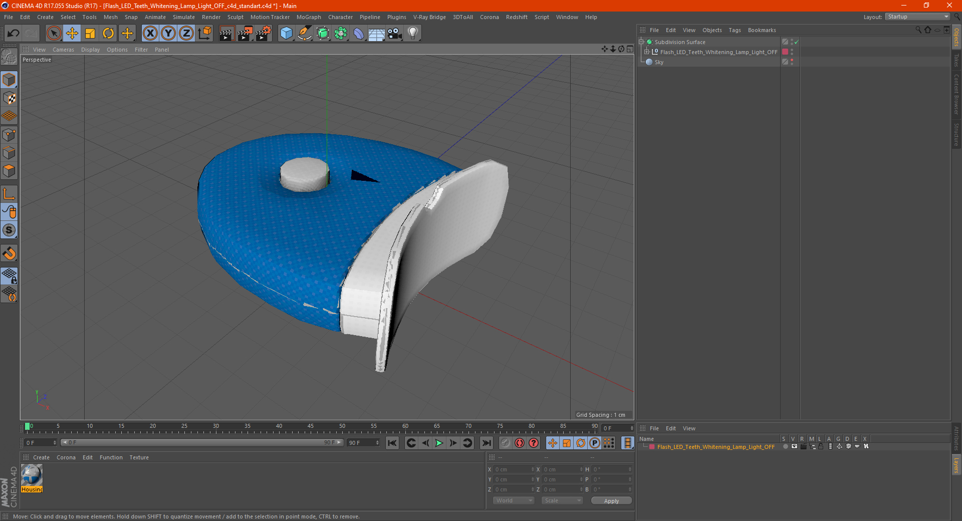Click the Record Active Objects button
Image resolution: width=962 pixels, height=521 pixels.
pyautogui.click(x=506, y=443)
